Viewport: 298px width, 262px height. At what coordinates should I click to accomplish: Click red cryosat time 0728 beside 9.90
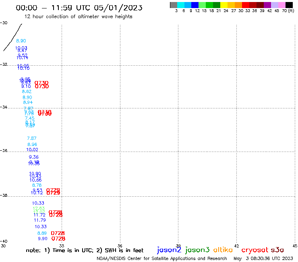click(x=58, y=239)
